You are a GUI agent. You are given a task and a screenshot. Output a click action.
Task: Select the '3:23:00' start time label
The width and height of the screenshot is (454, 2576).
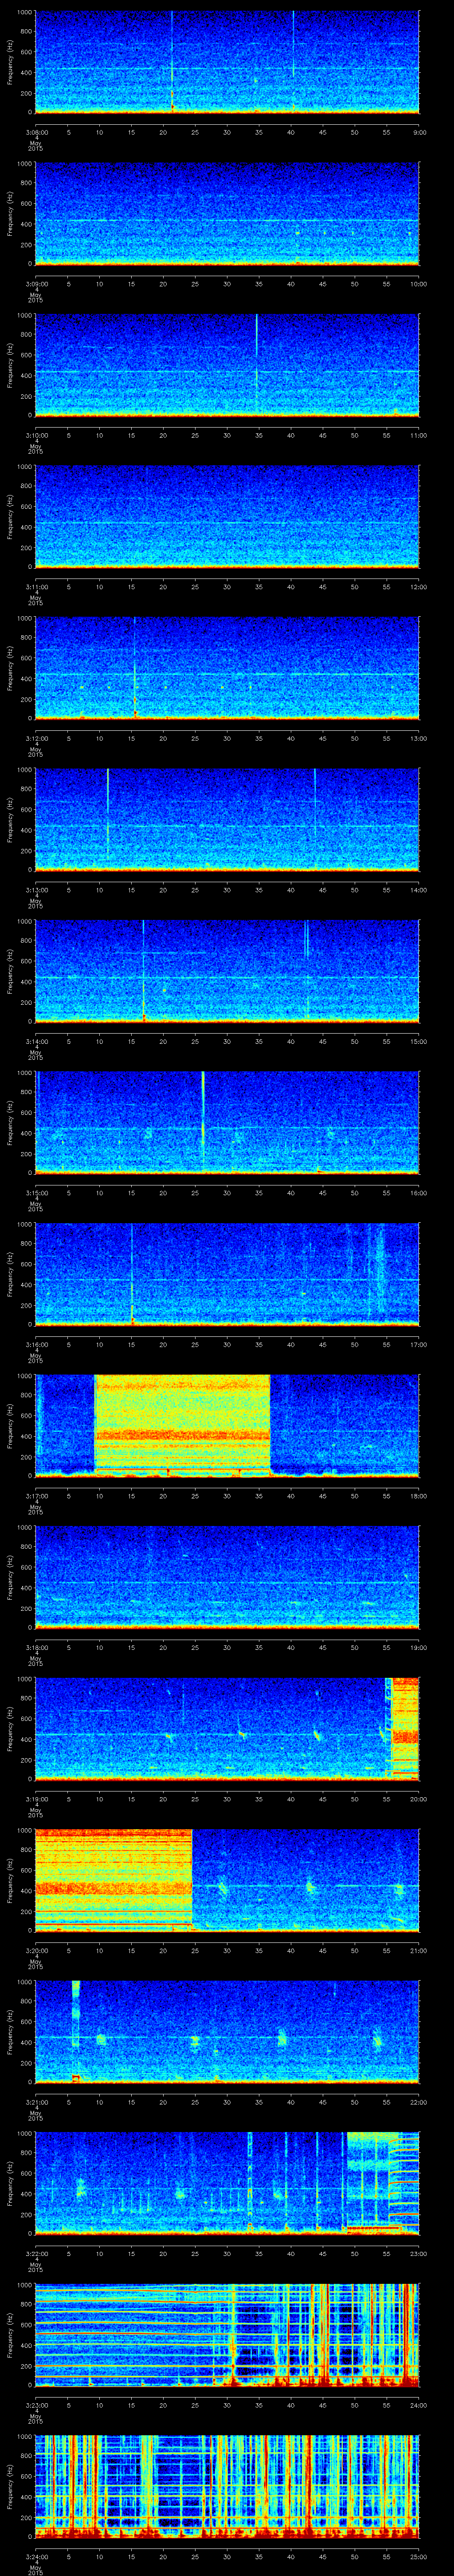(36, 2405)
